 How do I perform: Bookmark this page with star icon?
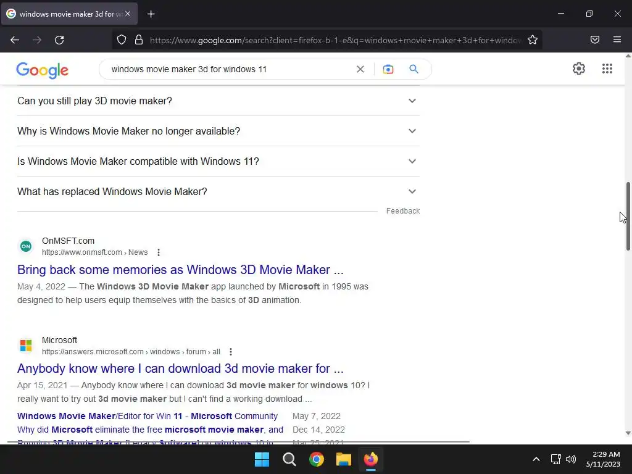533,39
